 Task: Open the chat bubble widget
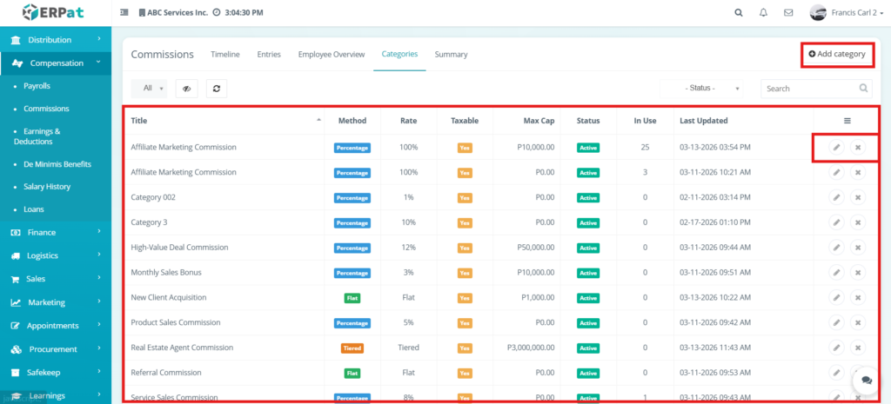click(866, 381)
